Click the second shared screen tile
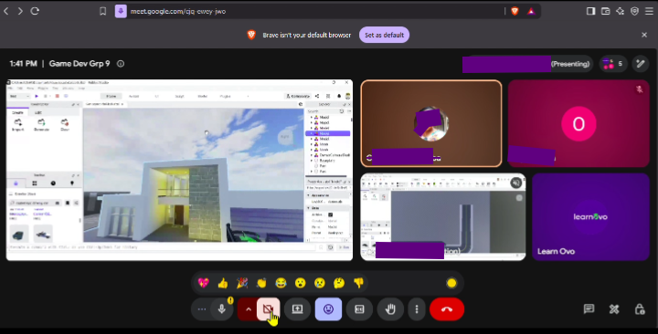 click(x=443, y=216)
